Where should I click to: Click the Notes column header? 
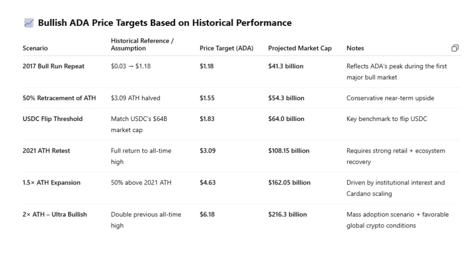pos(355,48)
